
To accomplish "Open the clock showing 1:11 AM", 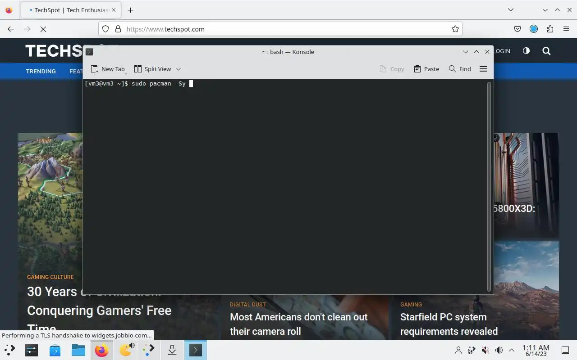I will pos(536,350).
